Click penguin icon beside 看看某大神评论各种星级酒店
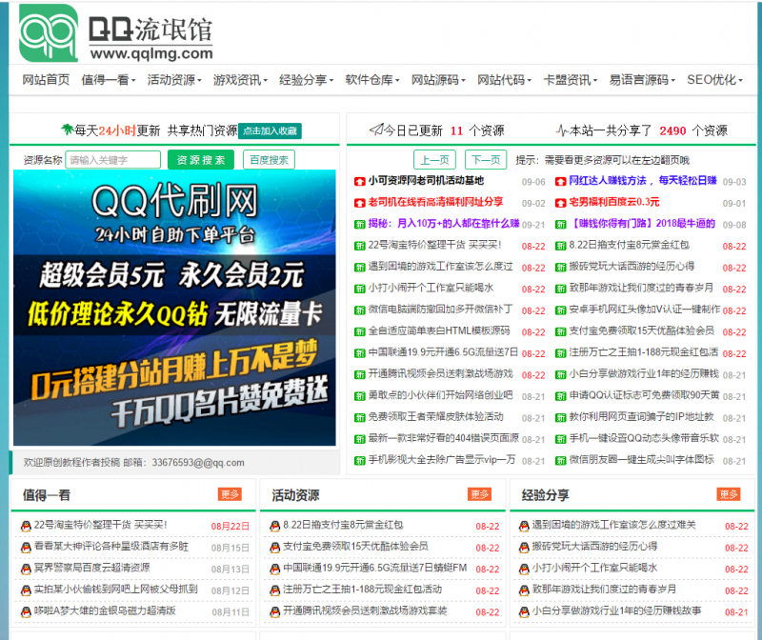 (26, 548)
